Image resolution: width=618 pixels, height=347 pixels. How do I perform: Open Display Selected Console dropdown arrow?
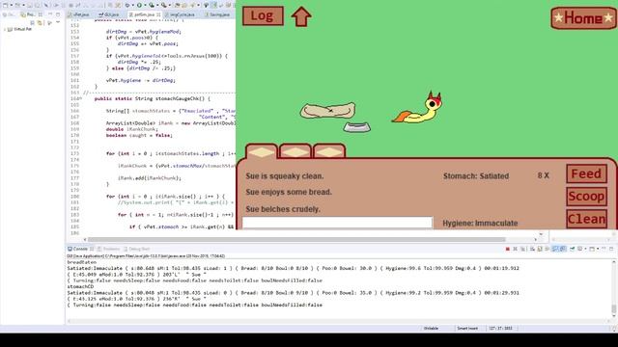(x=585, y=249)
